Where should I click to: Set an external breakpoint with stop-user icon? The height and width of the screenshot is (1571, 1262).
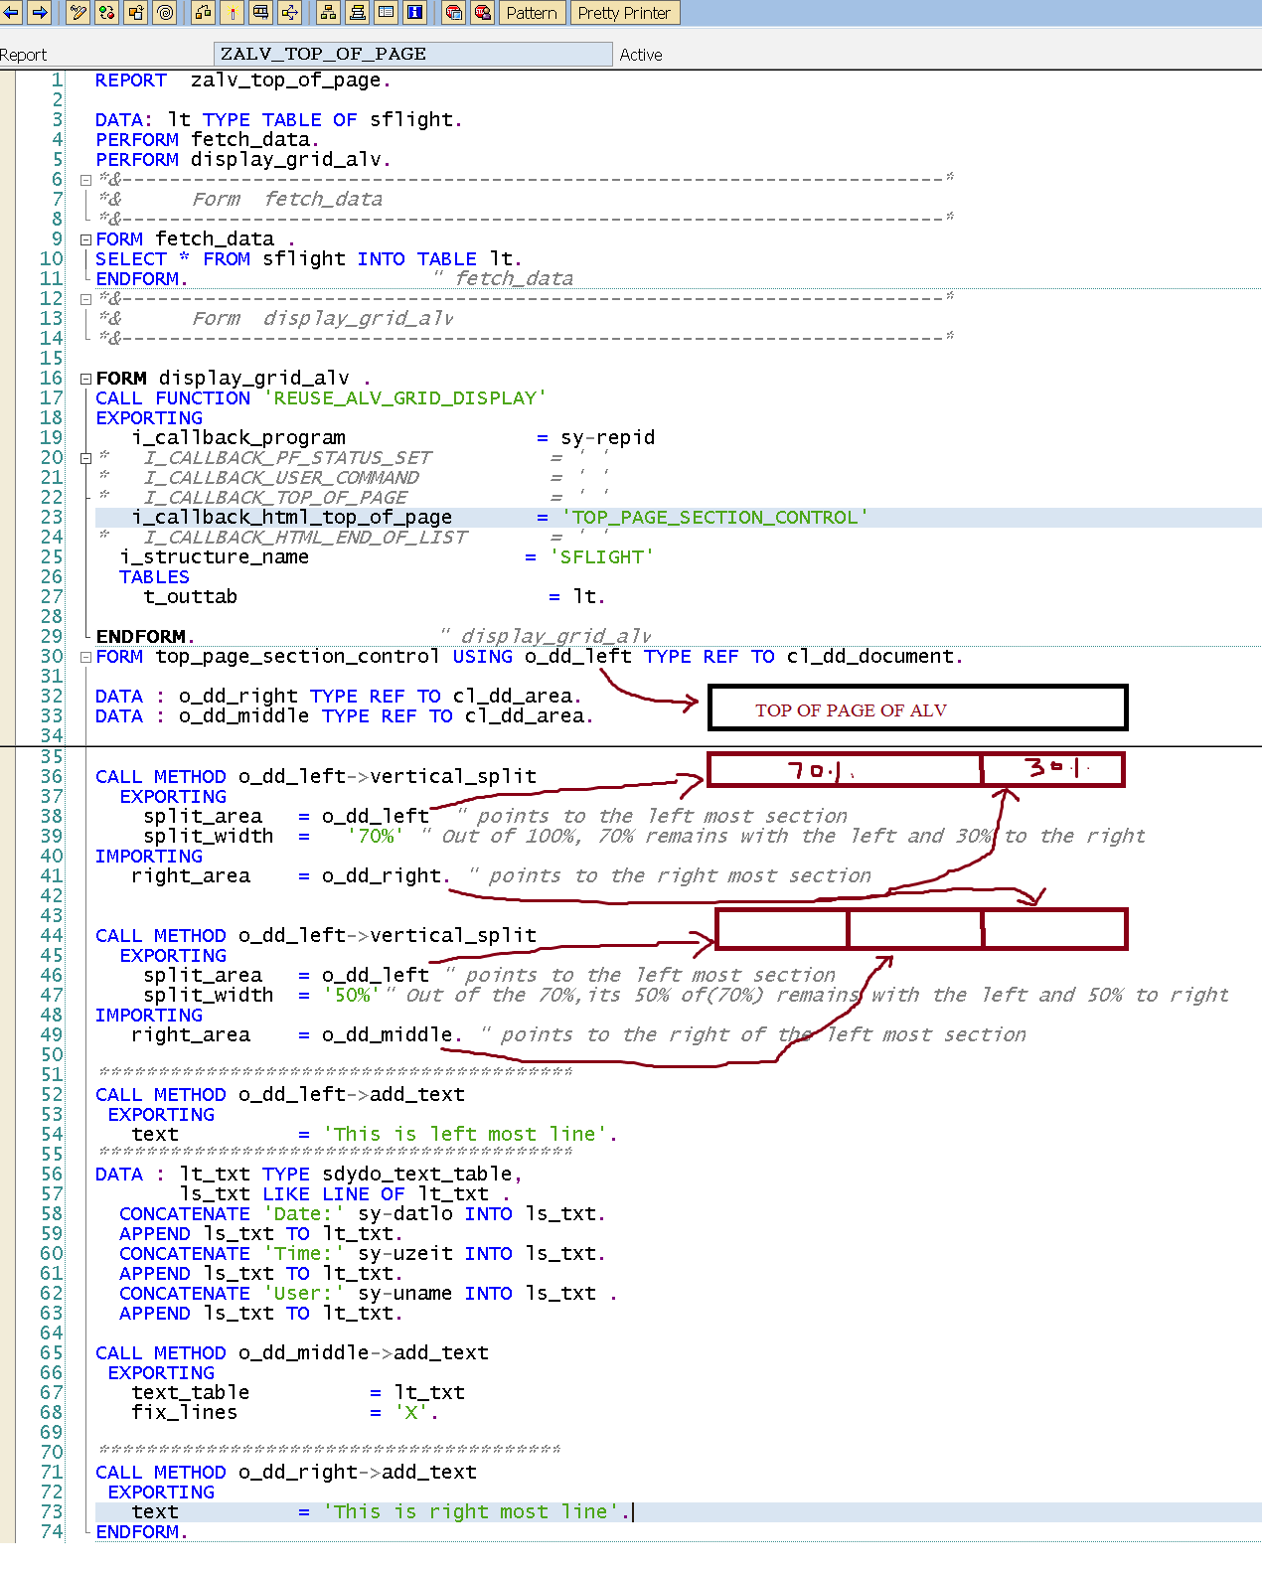pos(482,12)
